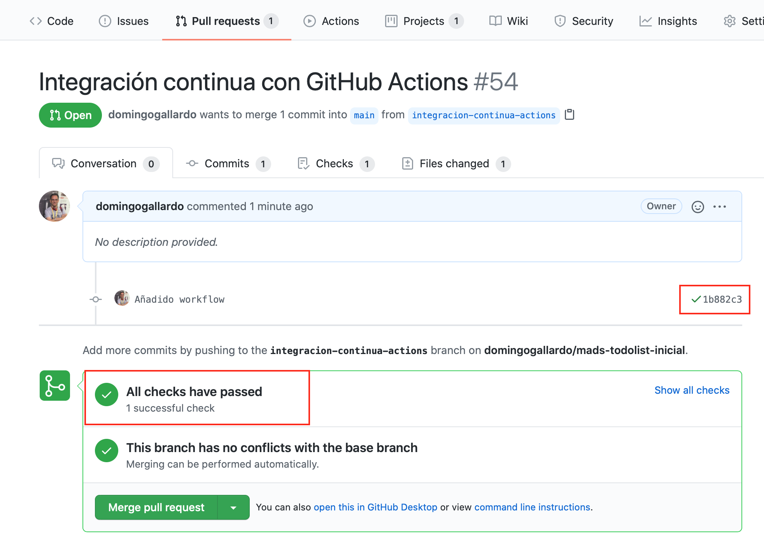Screen dimensions: 764x540
Task: Click 'domingogallardo/mads-todolist-inicial' repository name
Action: [585, 350]
